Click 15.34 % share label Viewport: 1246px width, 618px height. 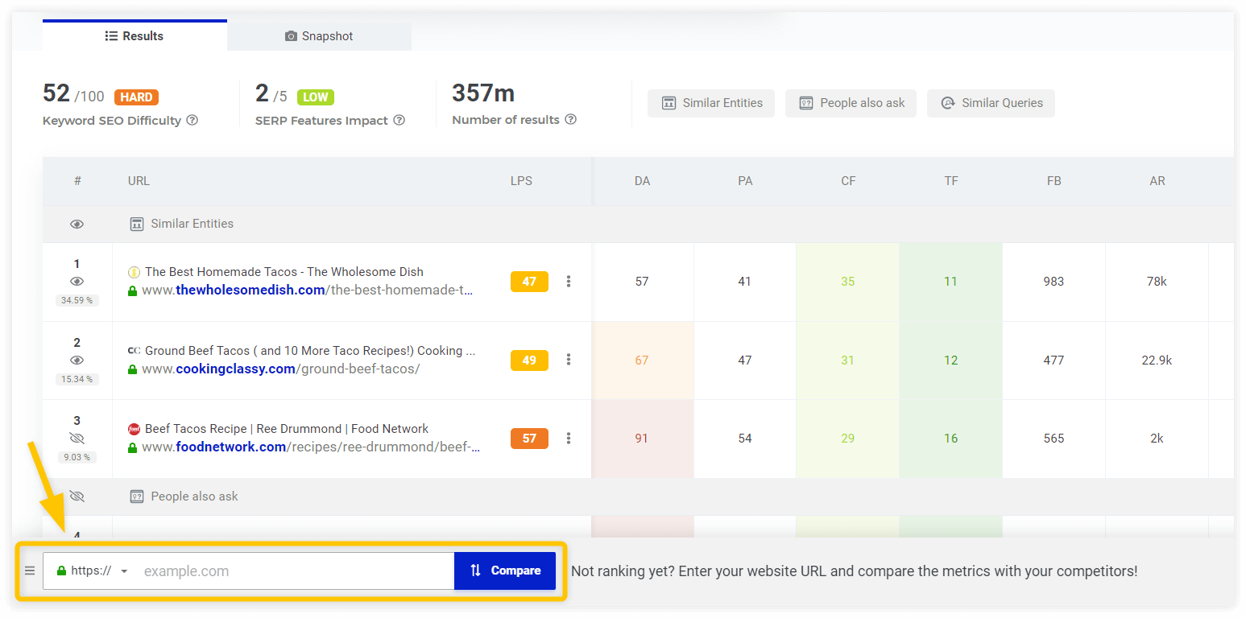[77, 379]
